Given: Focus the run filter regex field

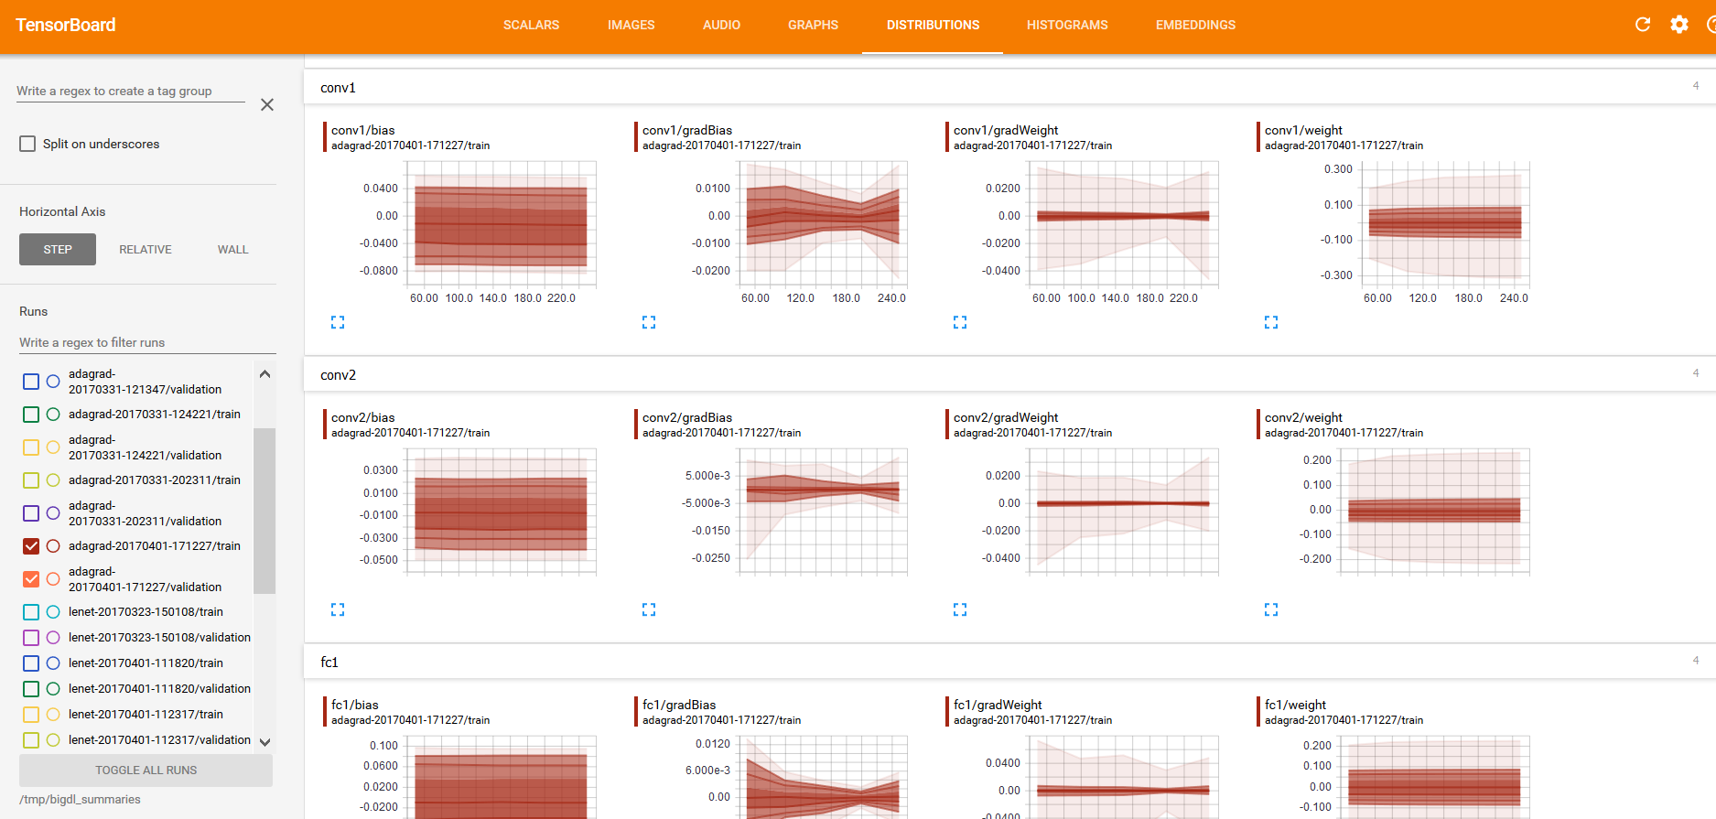Looking at the screenshot, I should pyautogui.click(x=146, y=342).
